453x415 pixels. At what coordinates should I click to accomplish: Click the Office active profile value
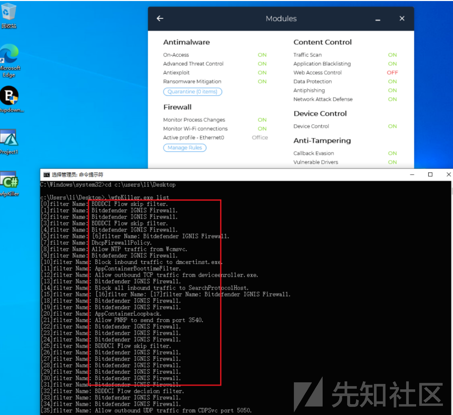tap(260, 138)
